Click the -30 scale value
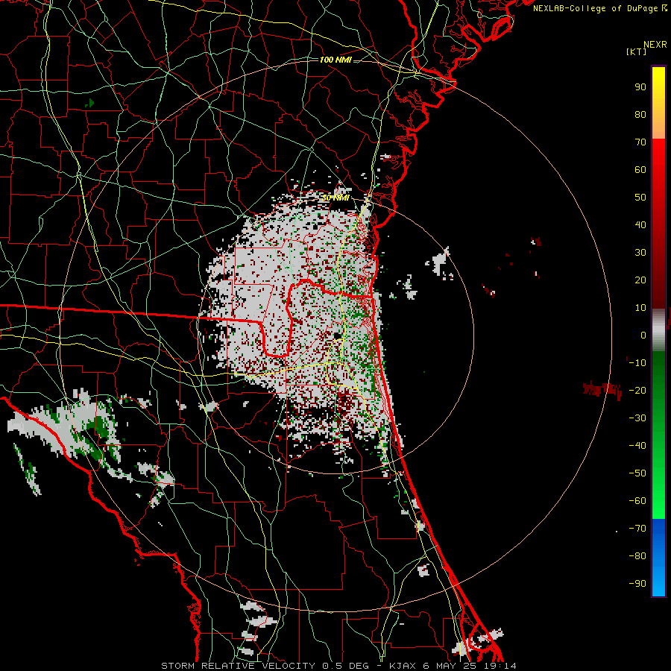Image resolution: width=671 pixels, height=671 pixels. [x=637, y=418]
